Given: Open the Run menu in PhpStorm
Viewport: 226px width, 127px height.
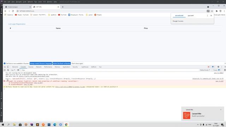Looking at the screenshot, I should pyautogui.click(x=36, y=2).
